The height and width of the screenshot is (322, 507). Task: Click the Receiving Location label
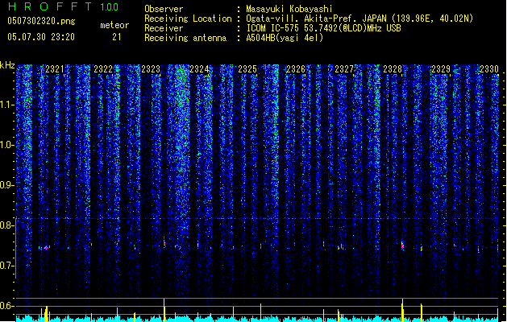pyautogui.click(x=188, y=19)
